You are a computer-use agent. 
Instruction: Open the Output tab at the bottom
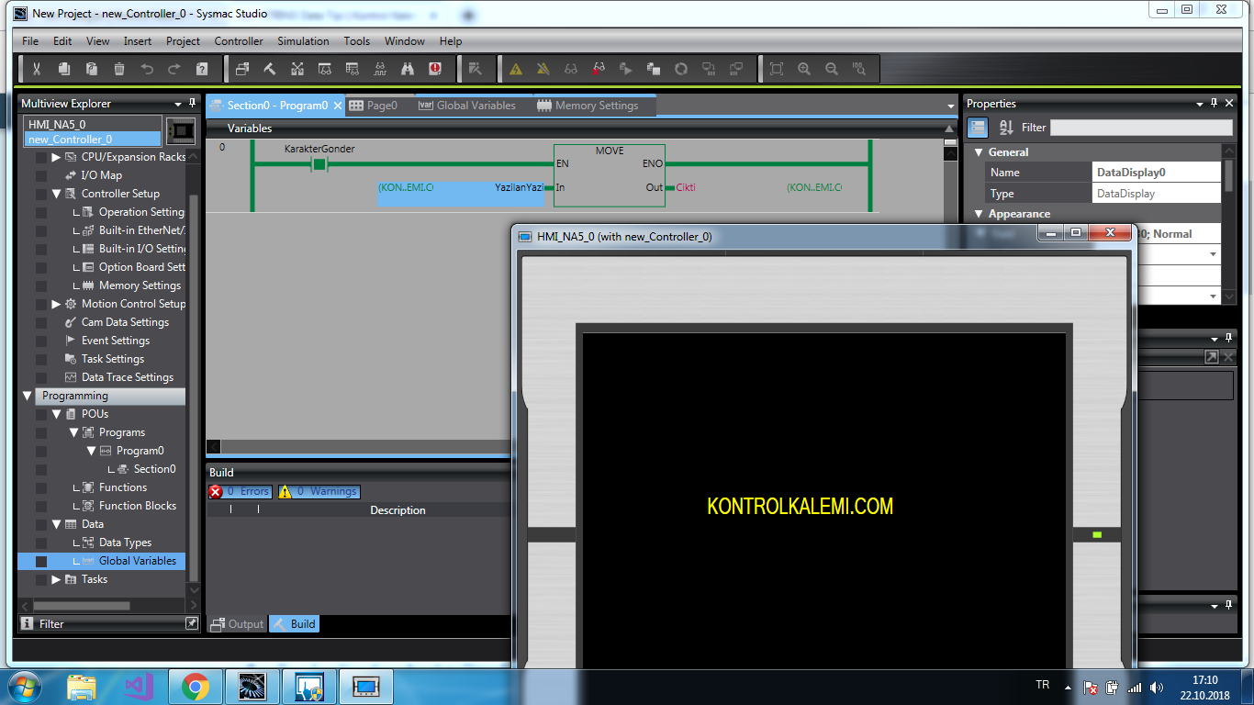pos(237,624)
